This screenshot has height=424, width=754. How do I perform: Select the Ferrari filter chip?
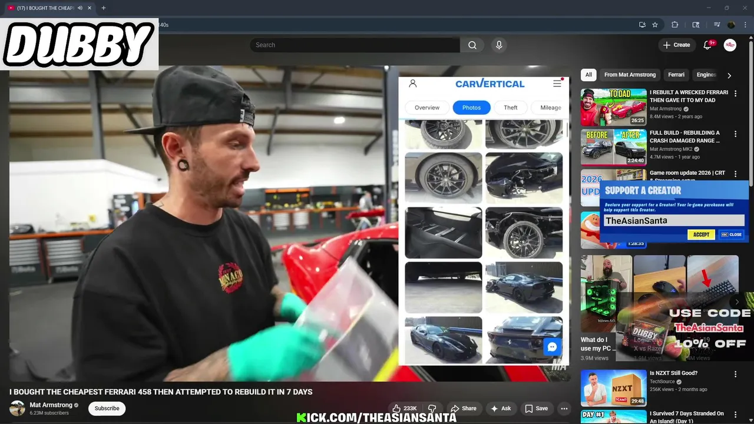676,75
